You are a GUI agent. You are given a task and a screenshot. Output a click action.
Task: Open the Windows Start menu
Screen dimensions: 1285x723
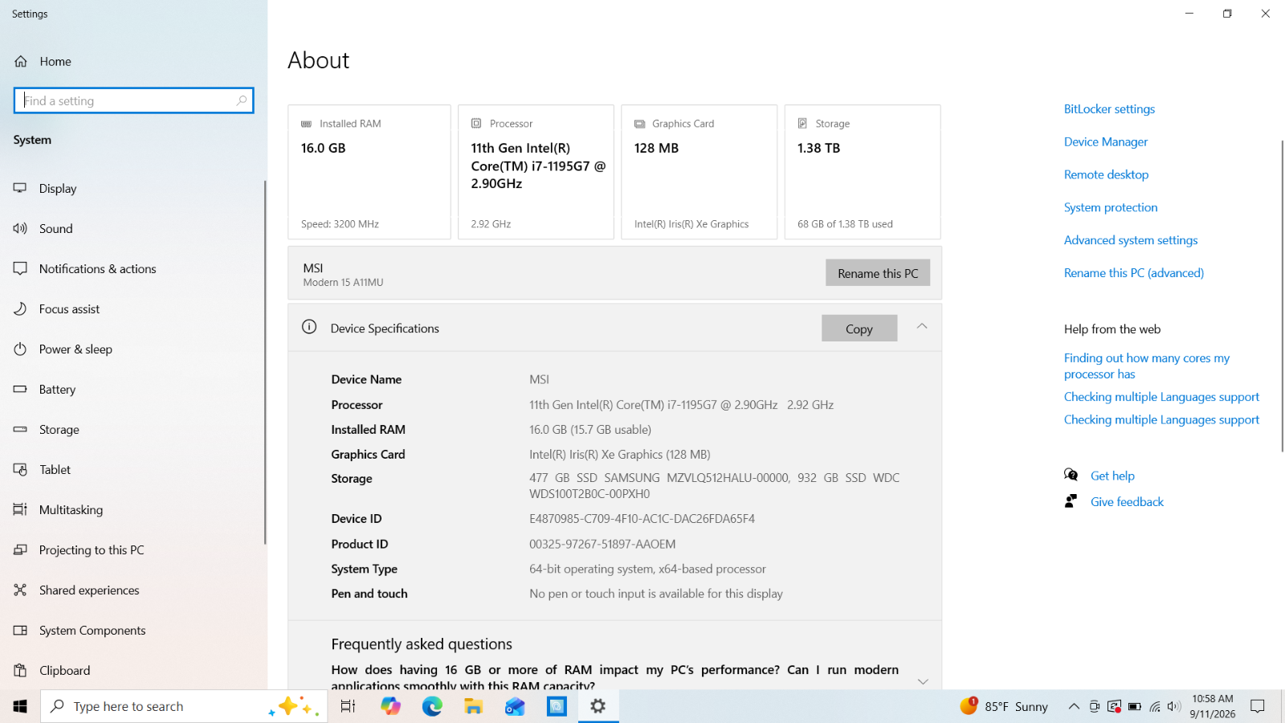[20, 706]
